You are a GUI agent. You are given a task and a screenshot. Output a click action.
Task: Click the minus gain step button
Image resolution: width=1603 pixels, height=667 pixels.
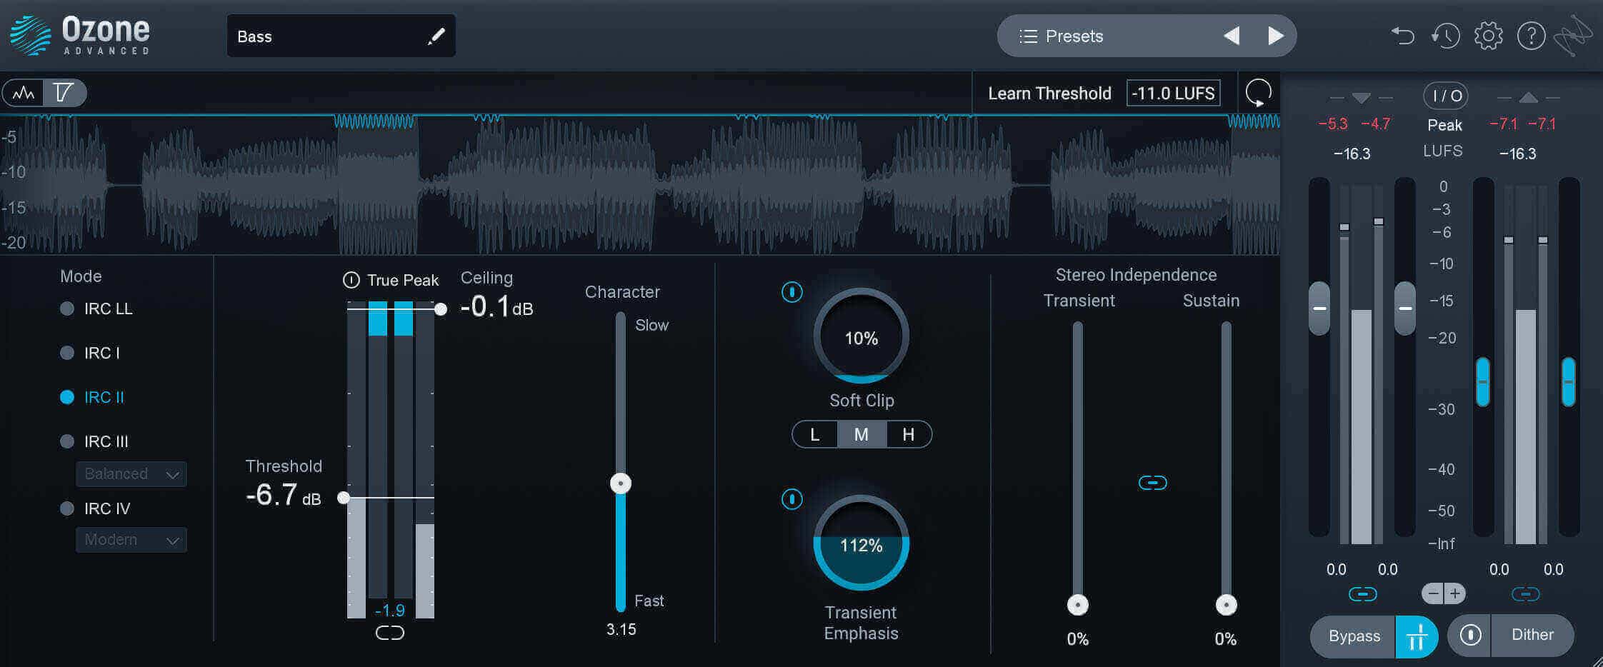[1433, 593]
